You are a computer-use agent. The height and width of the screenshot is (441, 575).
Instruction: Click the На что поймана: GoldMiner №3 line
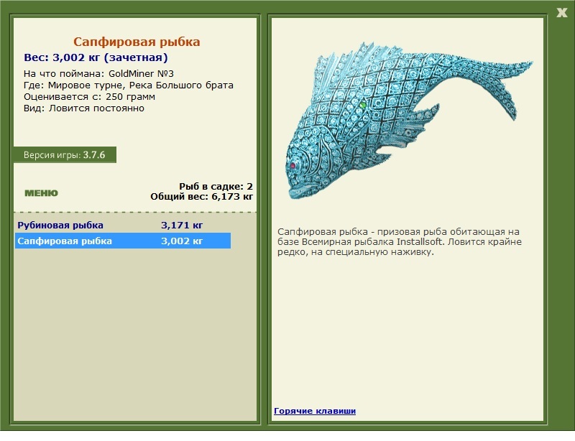(x=98, y=74)
